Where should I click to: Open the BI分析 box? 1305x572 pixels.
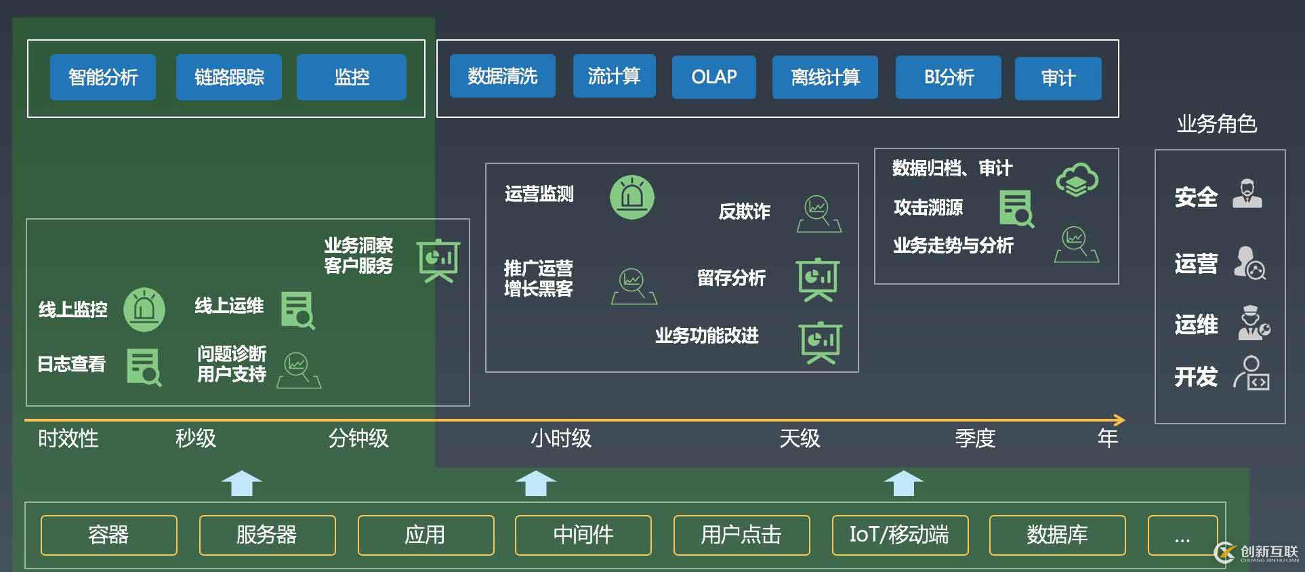(x=949, y=77)
